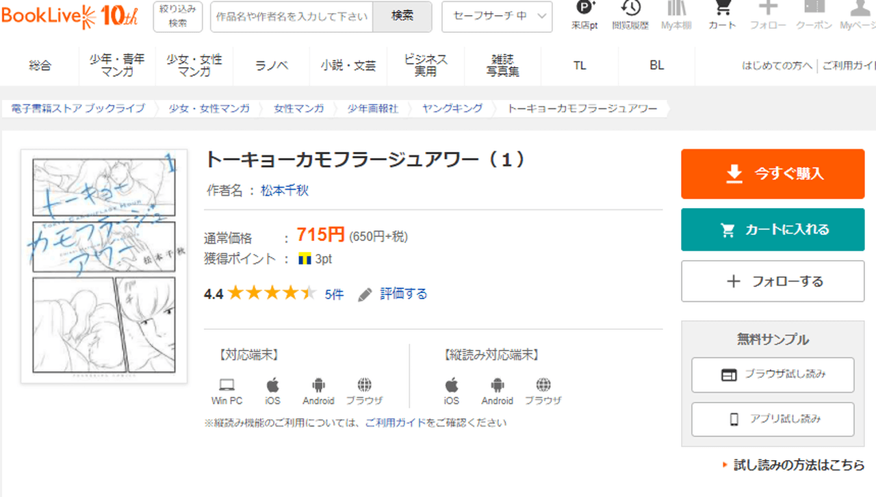This screenshot has width=876, height=497.
Task: Select the ラノベ category tab
Action: coord(272,66)
